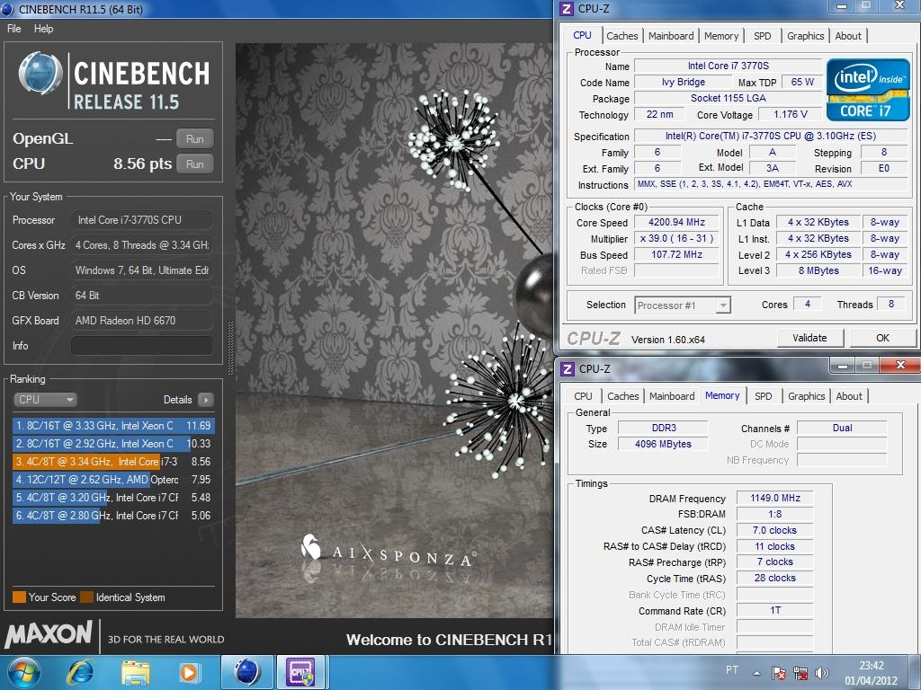The width and height of the screenshot is (921, 690).
Task: Click the GFX Board field AMD Radeon HD 6670
Action: [x=141, y=321]
